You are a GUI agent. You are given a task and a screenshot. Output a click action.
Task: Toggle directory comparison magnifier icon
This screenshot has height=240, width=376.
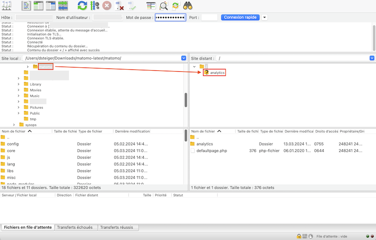164,6
